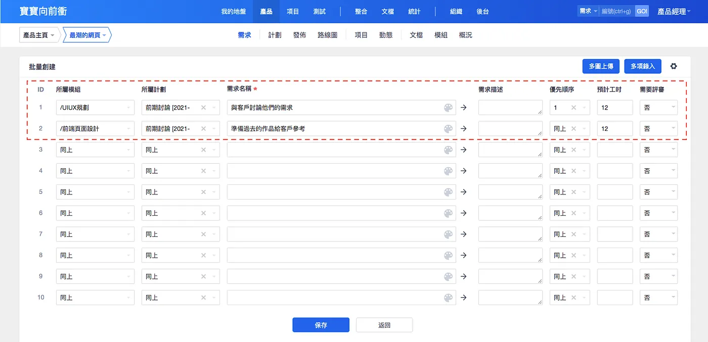
Task: Open color palette icon in row 3
Action: (x=448, y=150)
